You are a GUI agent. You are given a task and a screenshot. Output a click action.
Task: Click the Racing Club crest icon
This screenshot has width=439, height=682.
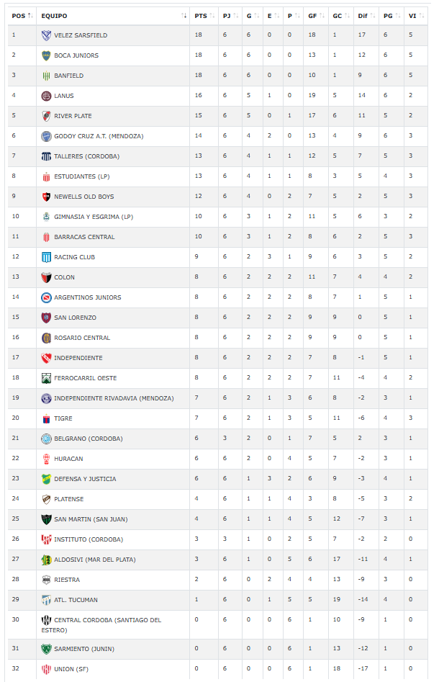pos(46,257)
